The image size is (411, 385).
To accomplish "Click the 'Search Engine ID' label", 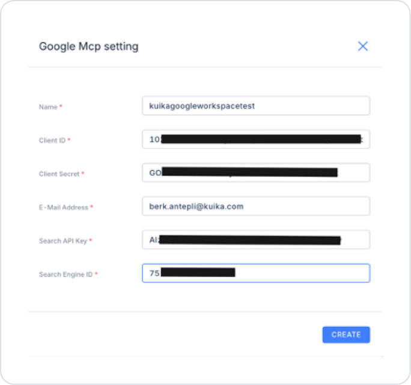I will click(x=65, y=274).
